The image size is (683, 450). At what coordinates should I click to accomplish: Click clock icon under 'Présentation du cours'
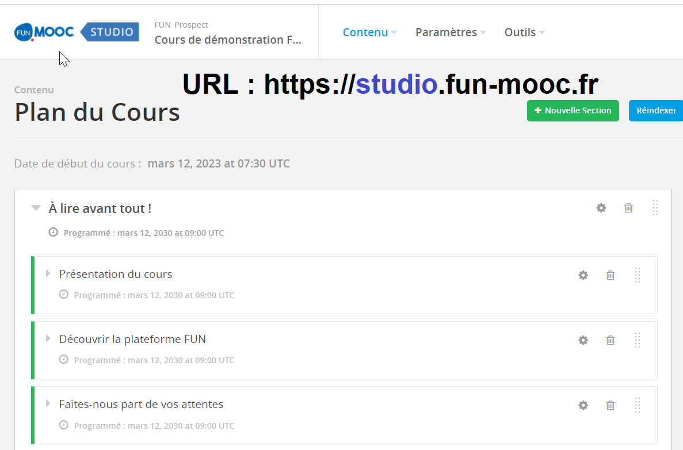click(x=64, y=295)
